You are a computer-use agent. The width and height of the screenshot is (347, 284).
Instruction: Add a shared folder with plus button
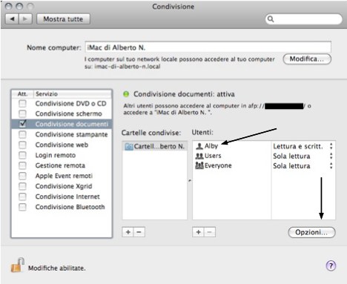(x=128, y=232)
